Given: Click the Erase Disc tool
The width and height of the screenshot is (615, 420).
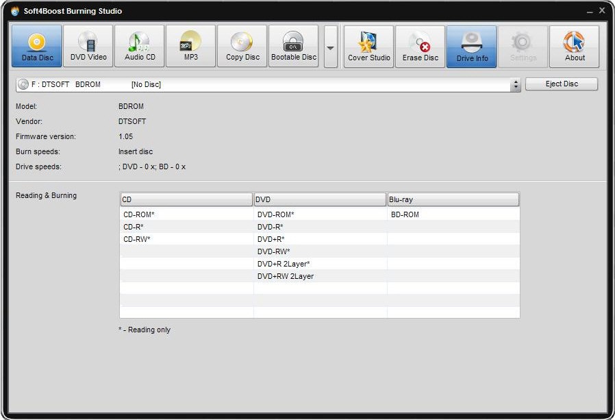Looking at the screenshot, I should (x=420, y=47).
